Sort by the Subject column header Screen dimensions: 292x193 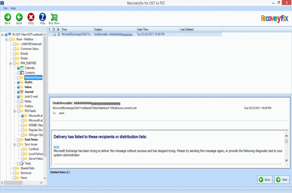pyautogui.click(x=115, y=29)
